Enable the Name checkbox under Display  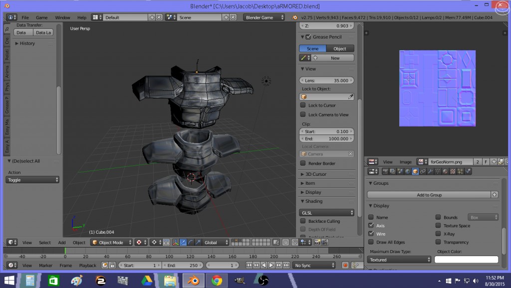pos(370,217)
